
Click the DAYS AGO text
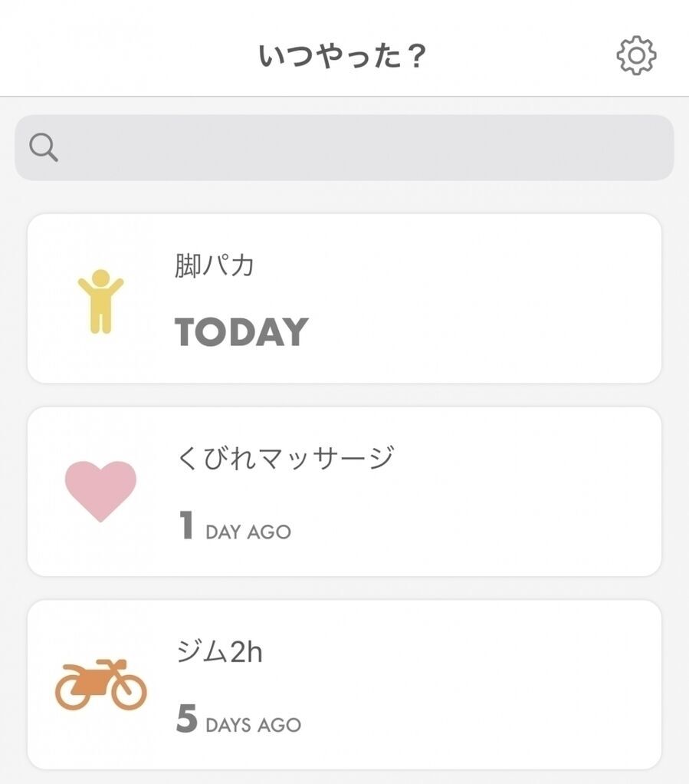click(x=253, y=725)
